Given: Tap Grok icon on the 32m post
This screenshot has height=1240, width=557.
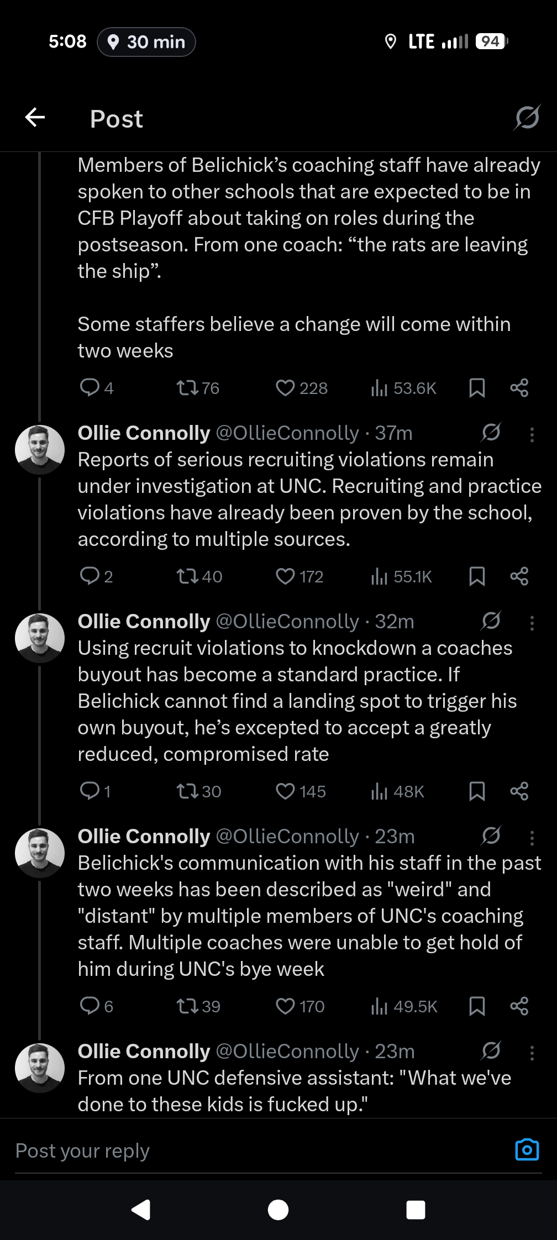Looking at the screenshot, I should [x=491, y=621].
